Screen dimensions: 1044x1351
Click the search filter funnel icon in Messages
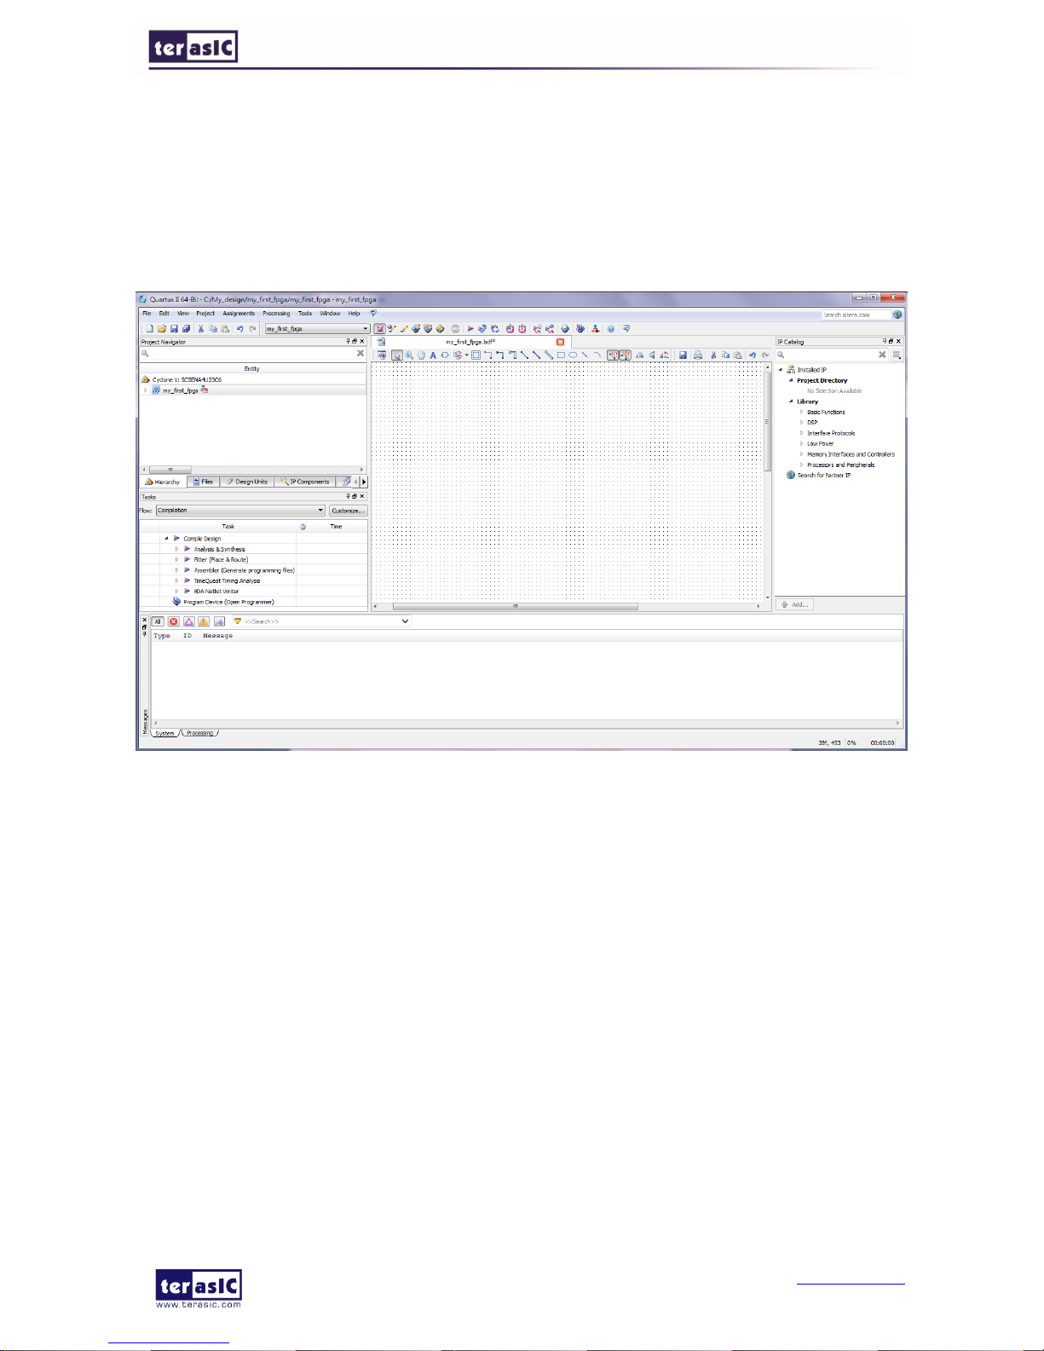237,621
